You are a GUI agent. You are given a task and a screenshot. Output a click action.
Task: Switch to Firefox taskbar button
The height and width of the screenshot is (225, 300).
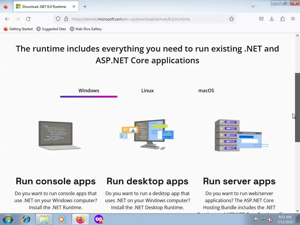(x=81, y=219)
